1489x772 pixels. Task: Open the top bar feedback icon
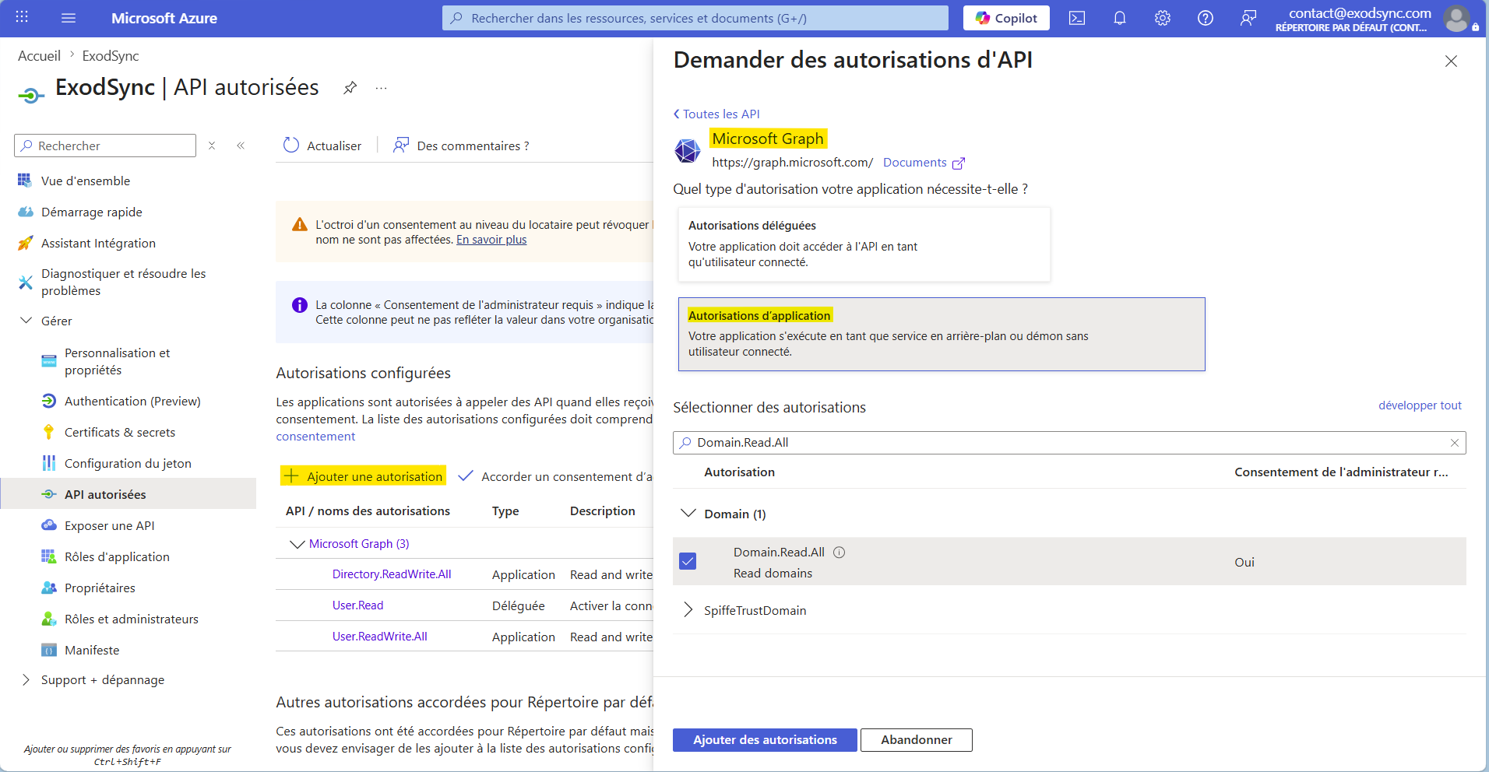[x=1248, y=18]
